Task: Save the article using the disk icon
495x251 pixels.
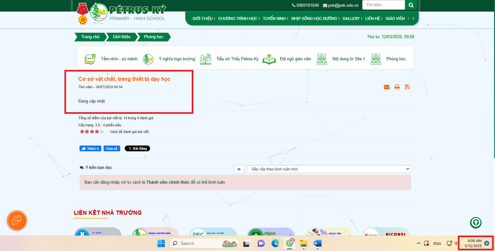Action: pyautogui.click(x=408, y=87)
